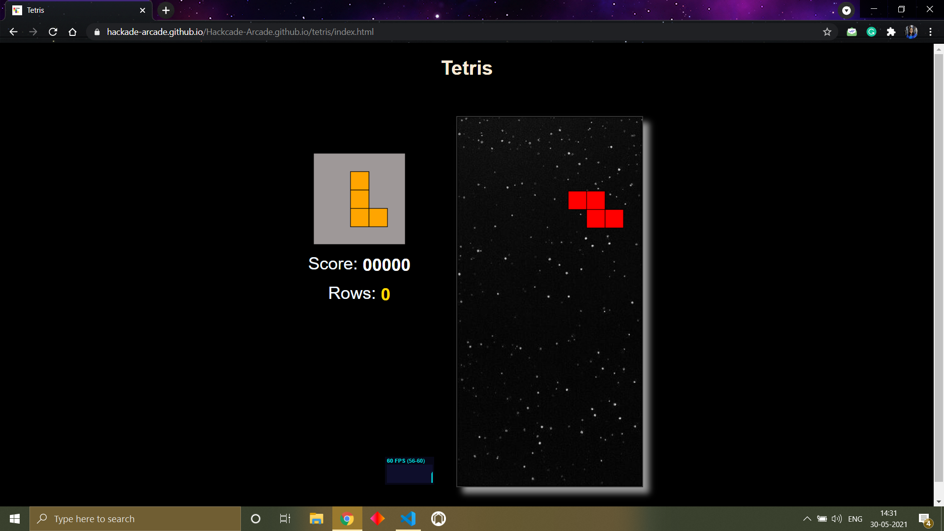Close the Tetris tab
This screenshot has height=531, width=944.
coord(143,10)
